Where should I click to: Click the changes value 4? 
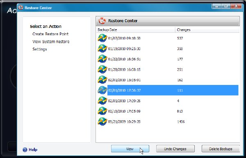pos(178,101)
